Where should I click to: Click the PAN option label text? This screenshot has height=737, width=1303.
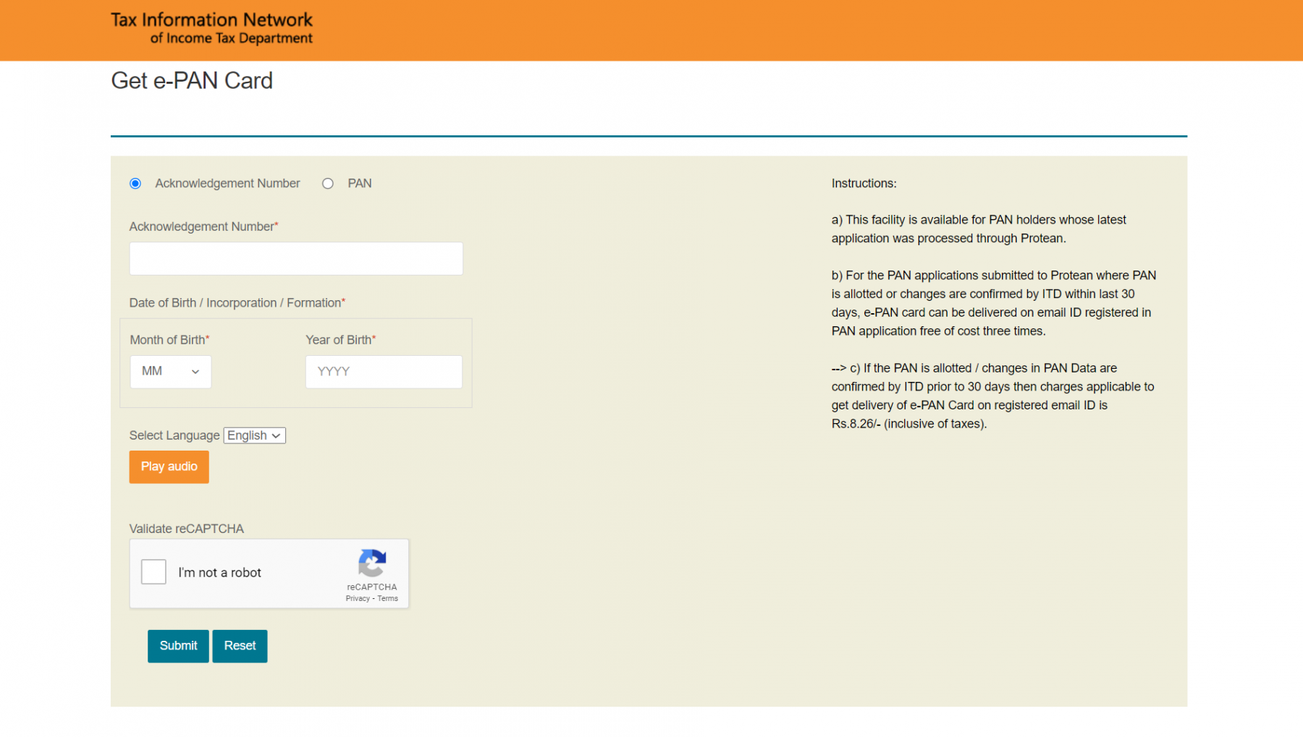click(360, 184)
